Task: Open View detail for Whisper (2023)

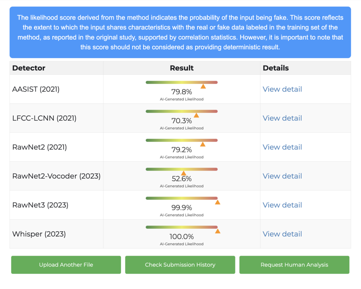Action: coord(282,234)
